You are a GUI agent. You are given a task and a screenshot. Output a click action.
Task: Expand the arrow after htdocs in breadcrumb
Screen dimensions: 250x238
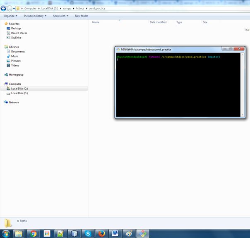(x=87, y=8)
